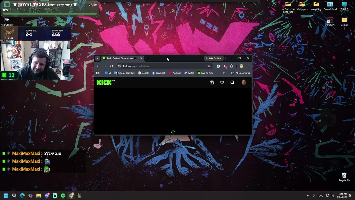Open the Vk bookmark

(x=108, y=73)
